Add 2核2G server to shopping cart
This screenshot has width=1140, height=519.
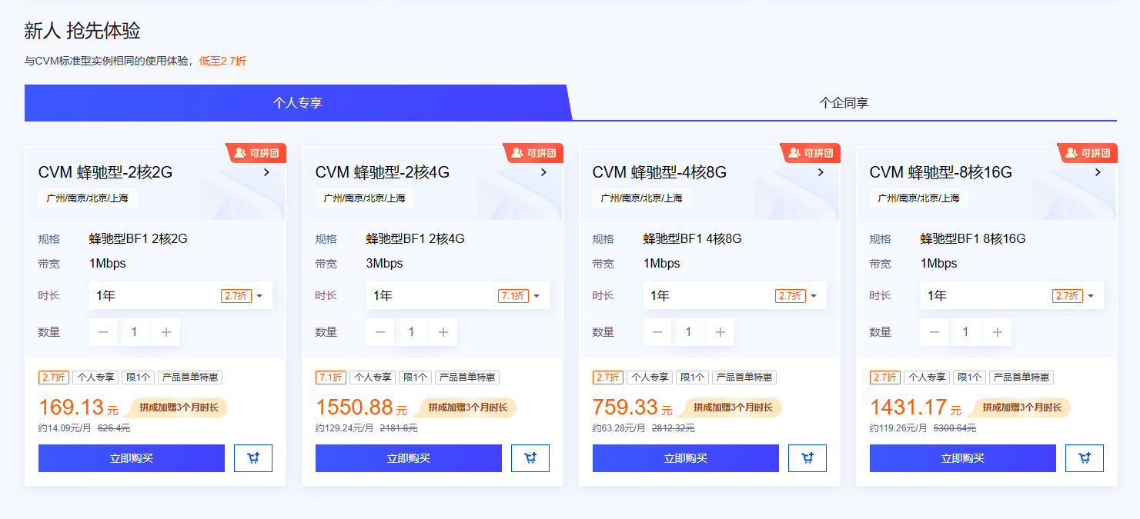[x=253, y=458]
